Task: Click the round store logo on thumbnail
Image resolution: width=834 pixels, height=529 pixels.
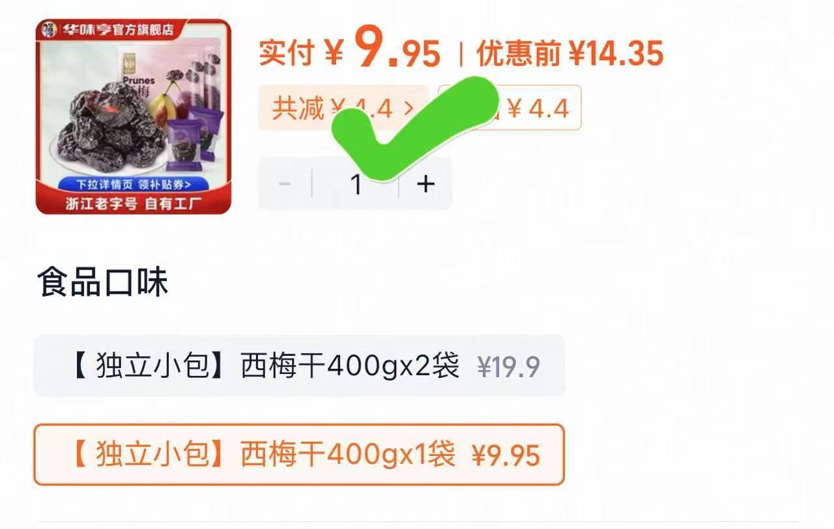Action: click(x=49, y=29)
